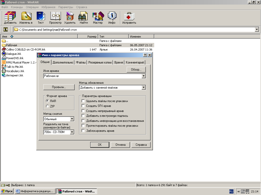The width and height of the screenshot is (261, 195).
Task: Select Collins COBUILD on CD-ROM.lnk icon
Action: click(x=4, y=50)
